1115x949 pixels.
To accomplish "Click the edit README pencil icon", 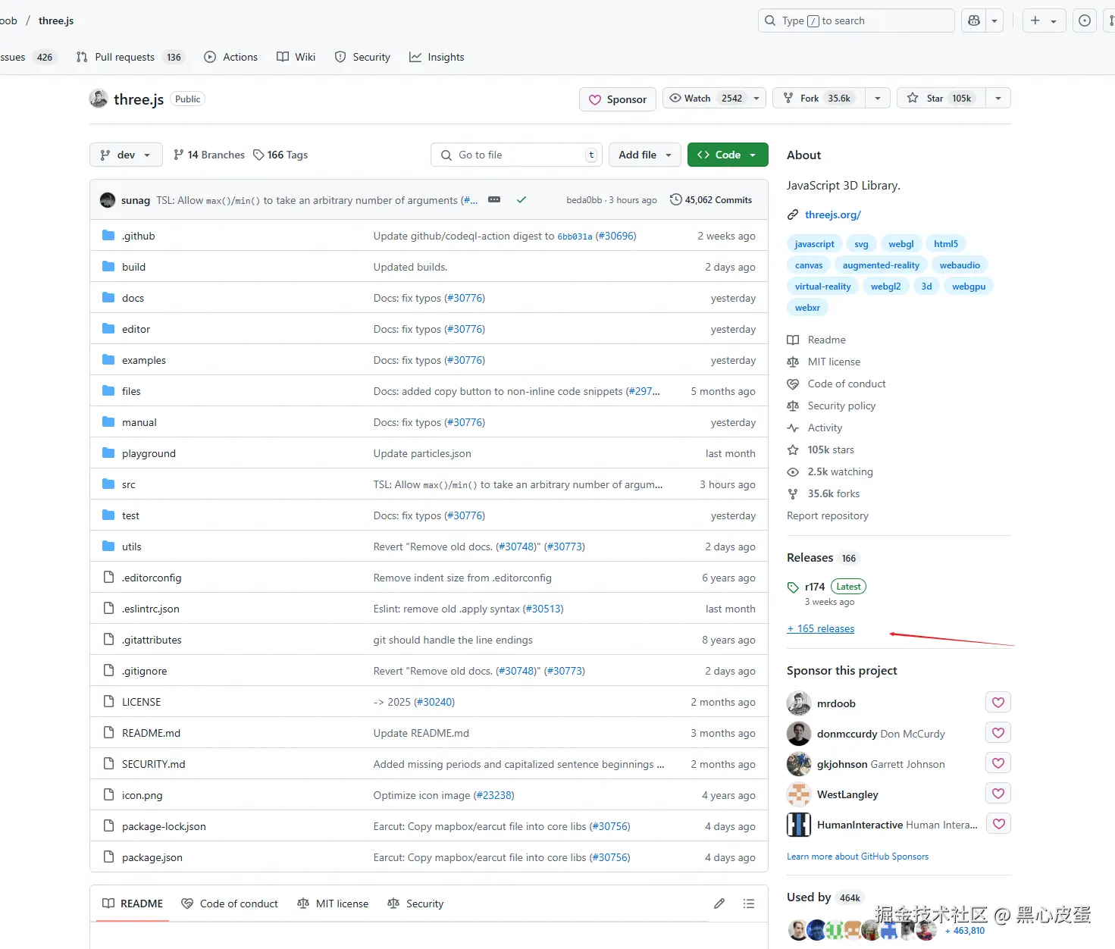I will 719,904.
